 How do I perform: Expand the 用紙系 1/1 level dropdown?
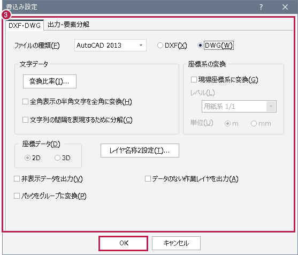point(239,107)
